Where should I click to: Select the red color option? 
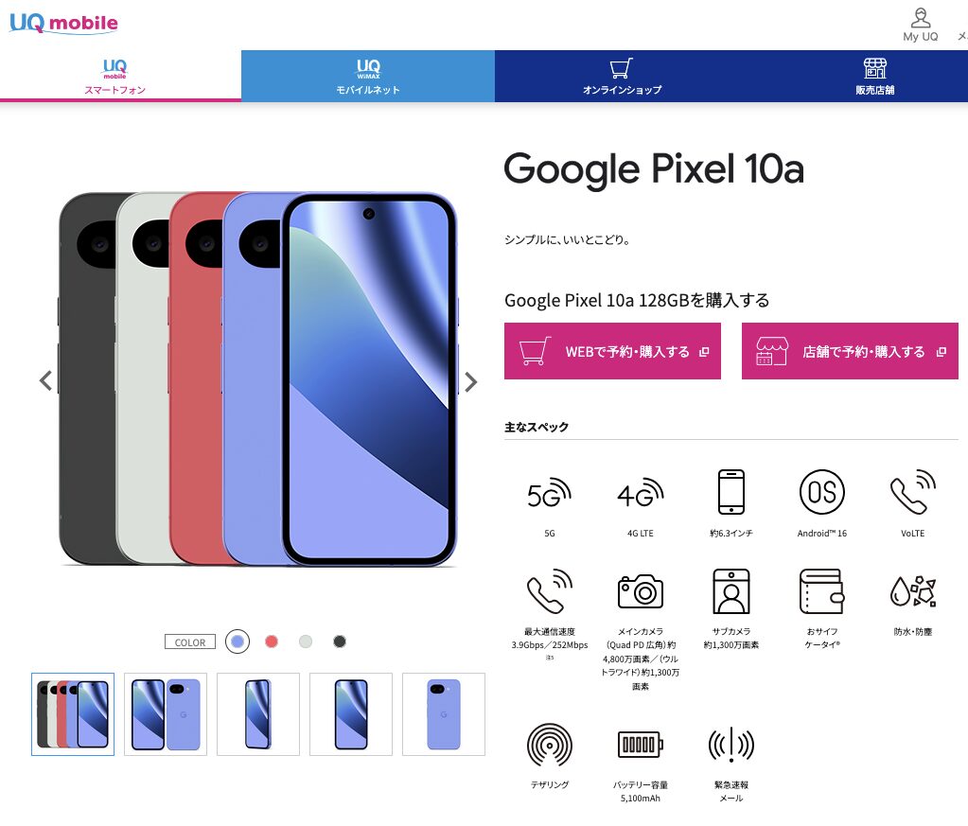[x=271, y=641]
